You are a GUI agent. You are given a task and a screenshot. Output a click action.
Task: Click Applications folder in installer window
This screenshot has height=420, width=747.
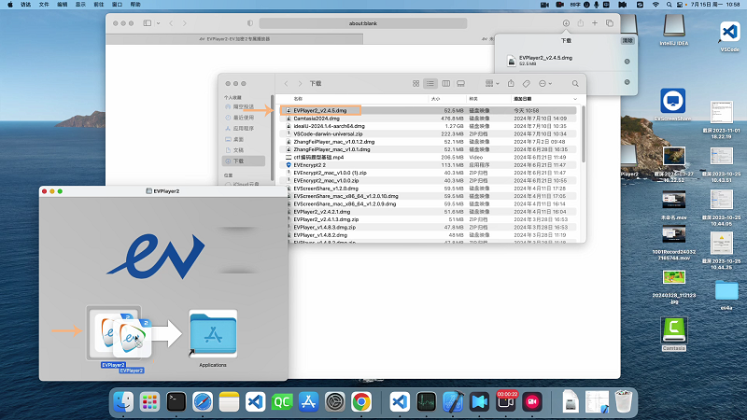click(x=213, y=335)
